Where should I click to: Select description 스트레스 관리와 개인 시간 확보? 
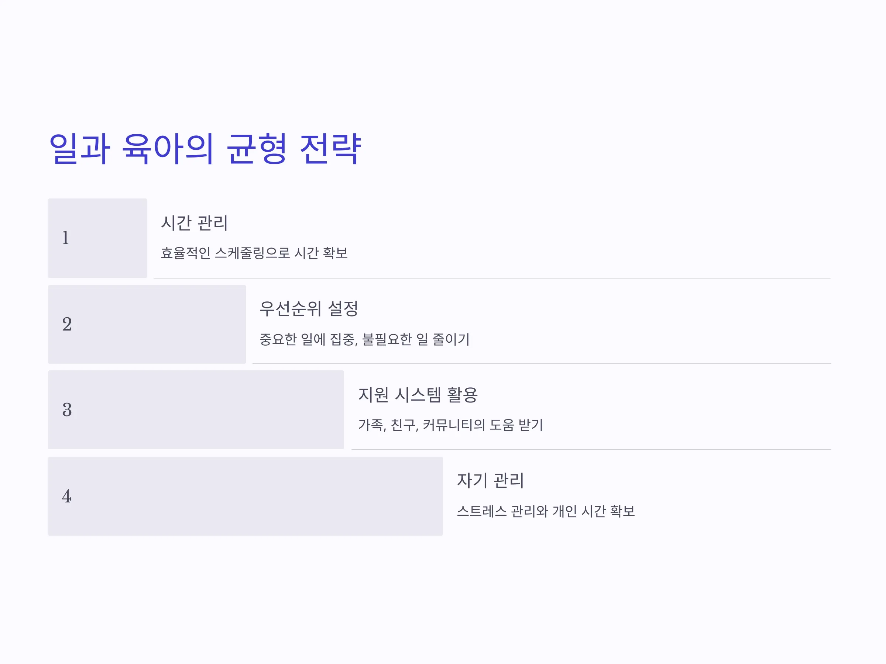coord(546,511)
